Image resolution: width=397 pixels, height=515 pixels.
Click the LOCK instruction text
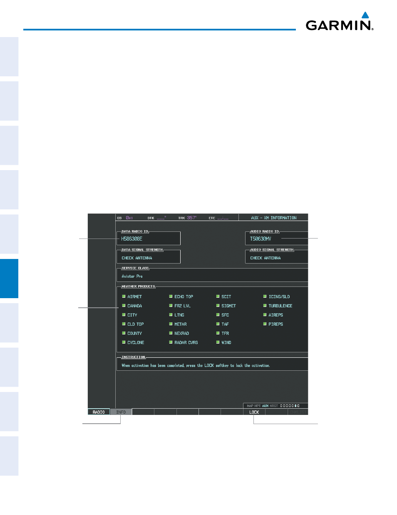(196, 366)
